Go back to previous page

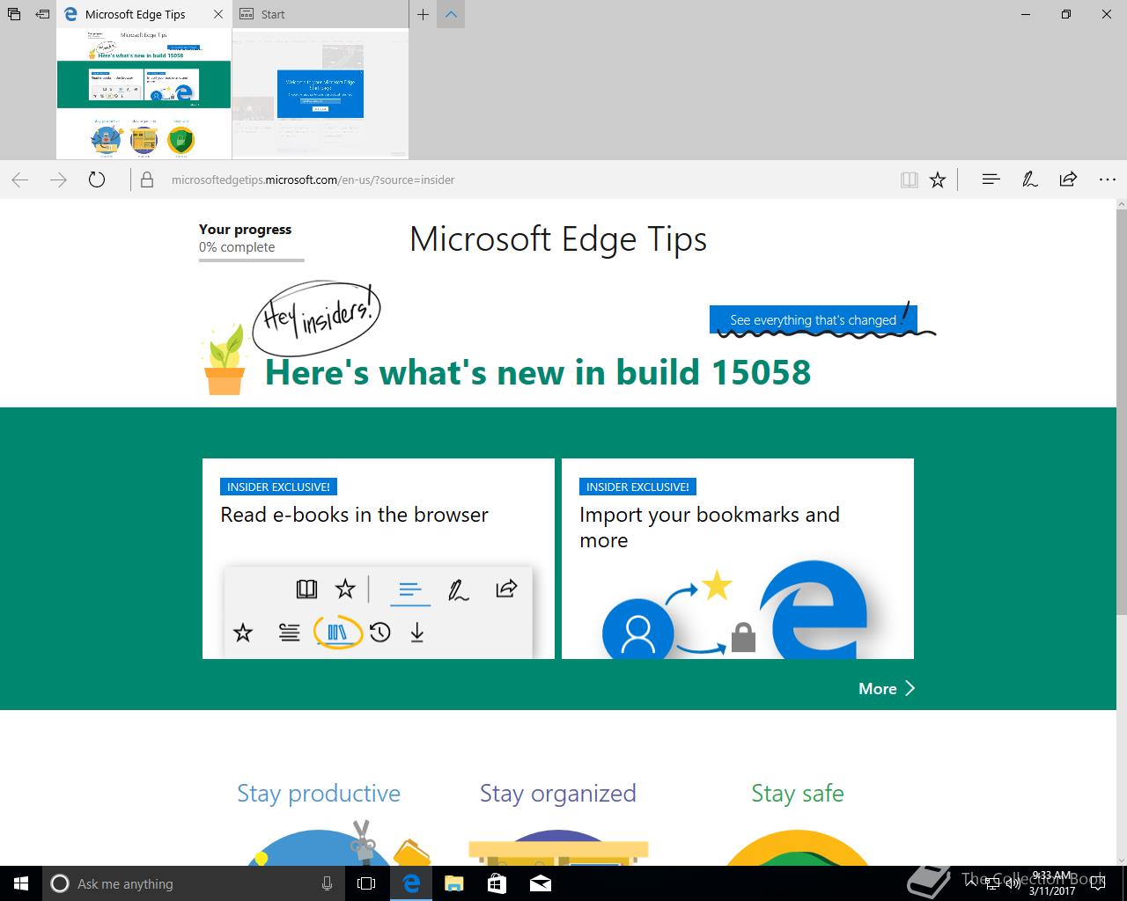pyautogui.click(x=20, y=179)
